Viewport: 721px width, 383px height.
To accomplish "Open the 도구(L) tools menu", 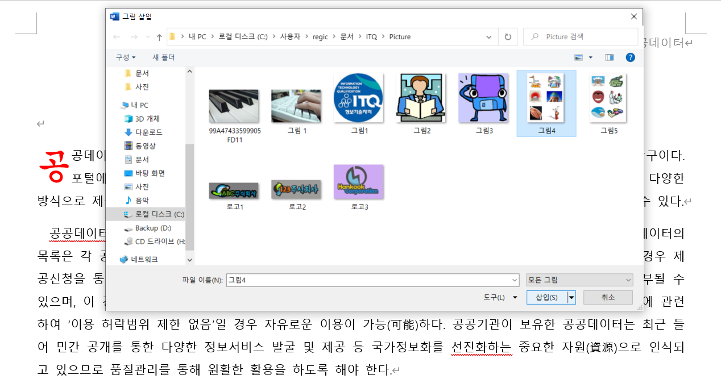I will [x=500, y=297].
